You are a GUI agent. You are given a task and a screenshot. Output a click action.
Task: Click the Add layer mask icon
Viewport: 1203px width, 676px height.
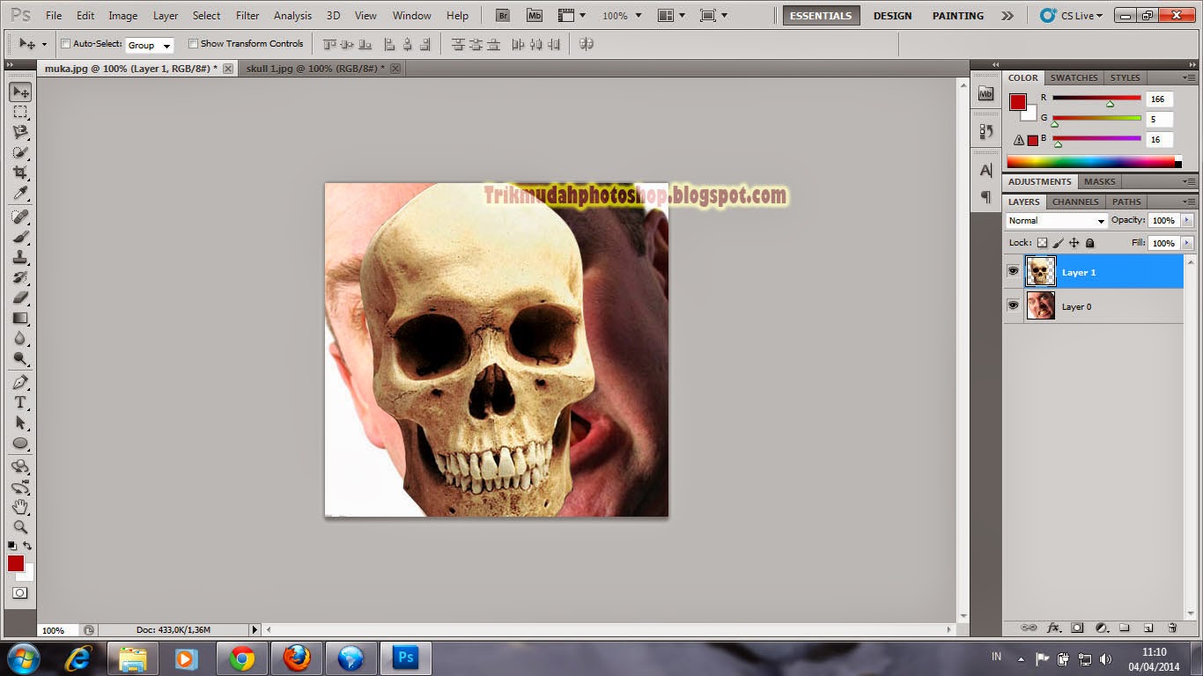(x=1077, y=628)
